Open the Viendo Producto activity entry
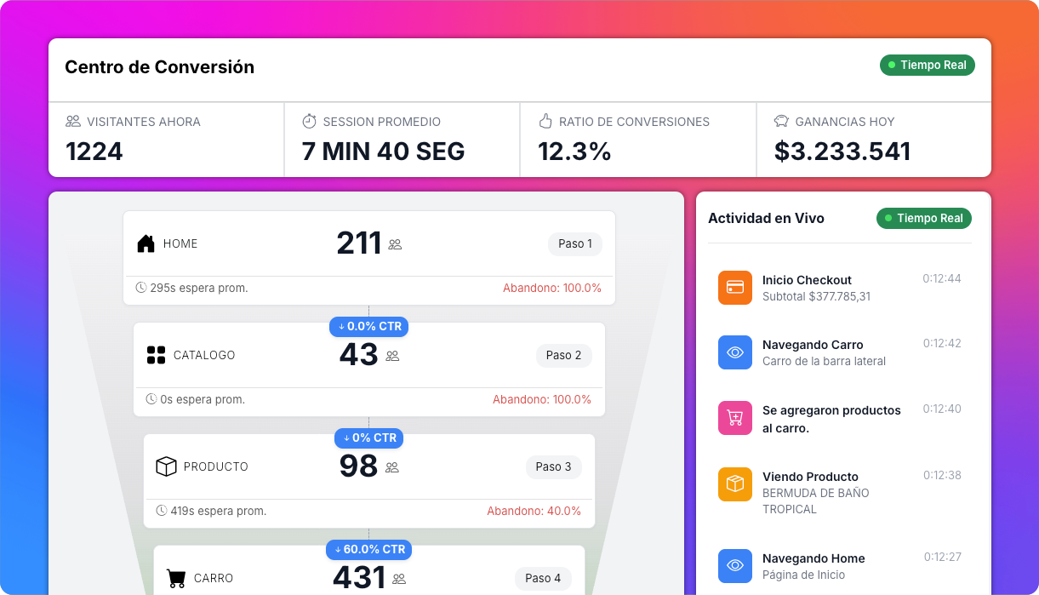This screenshot has height=595, width=1039. pos(840,492)
